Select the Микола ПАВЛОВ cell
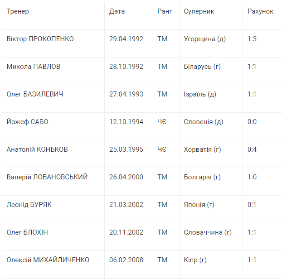The width and height of the screenshot is (282, 279). tap(34, 67)
